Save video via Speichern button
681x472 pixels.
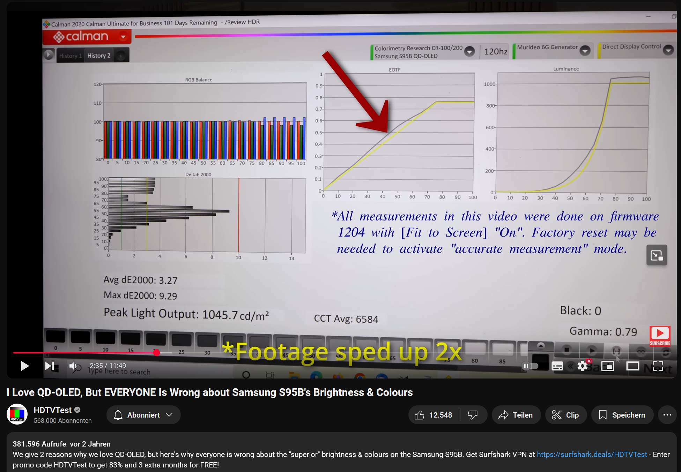coord(622,415)
